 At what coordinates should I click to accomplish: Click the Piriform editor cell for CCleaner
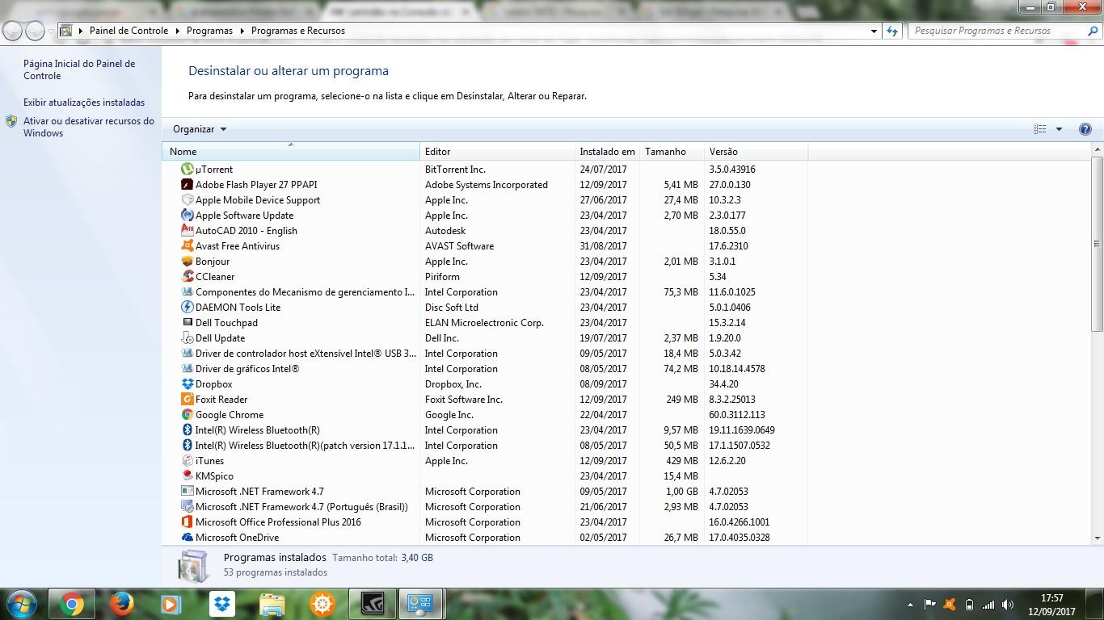click(442, 277)
